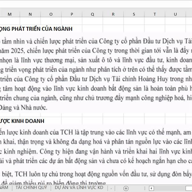Select column R header
The height and width of the screenshot is (192, 192).
[x=113, y=14]
